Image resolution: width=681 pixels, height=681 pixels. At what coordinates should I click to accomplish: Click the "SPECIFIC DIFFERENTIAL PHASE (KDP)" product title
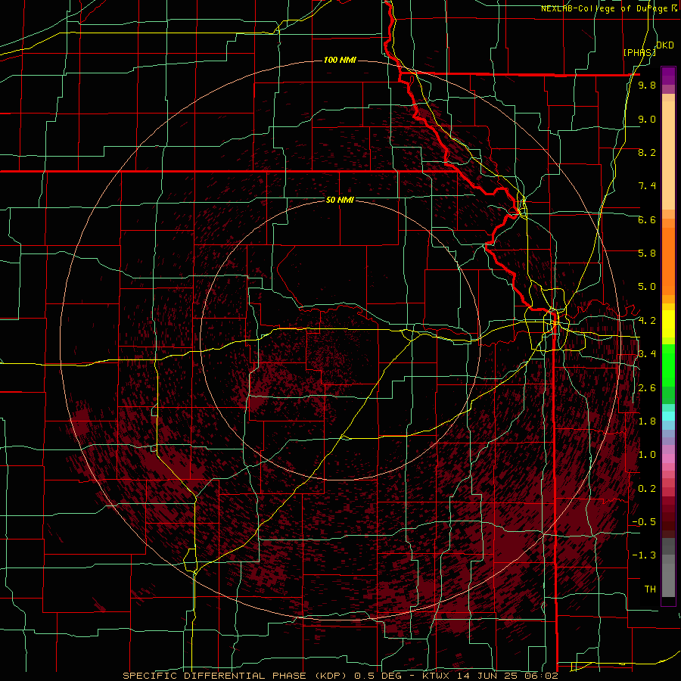coord(237,676)
